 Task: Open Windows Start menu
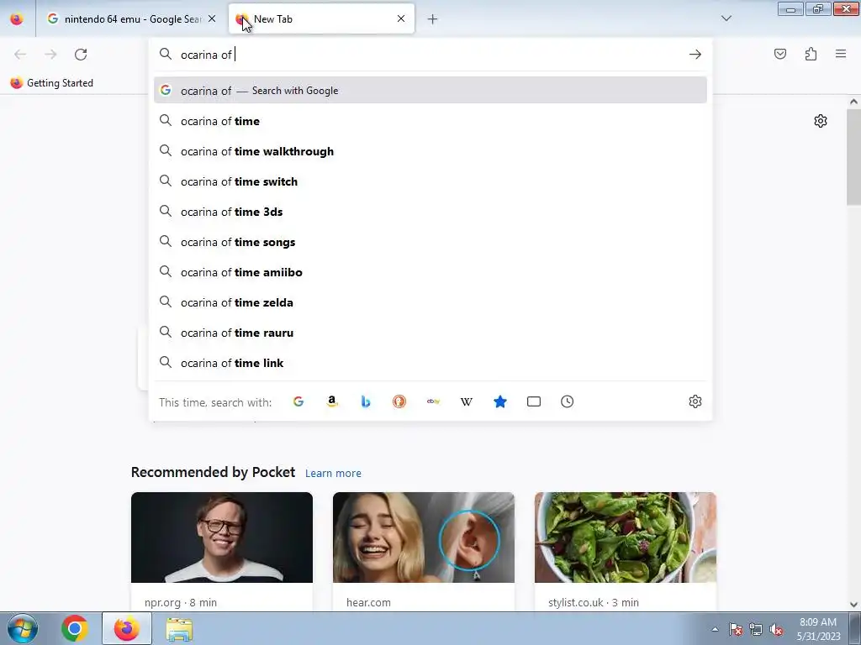click(23, 628)
